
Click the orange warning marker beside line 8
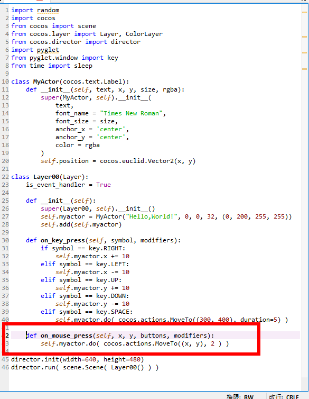pos(304,69)
